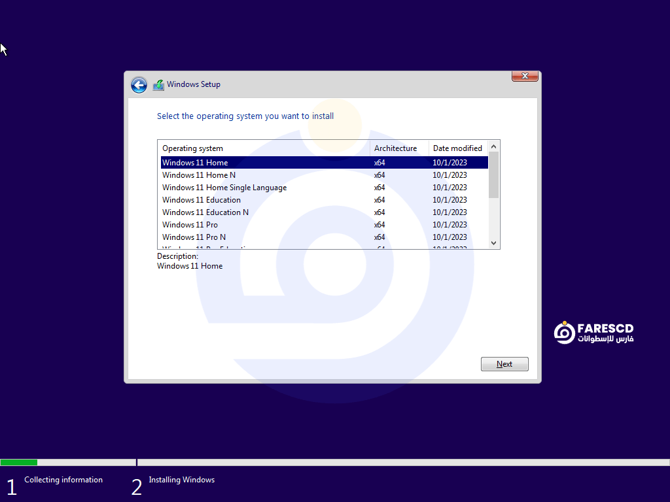
Task: Pick Windows 11 Education N
Action: coord(325,212)
